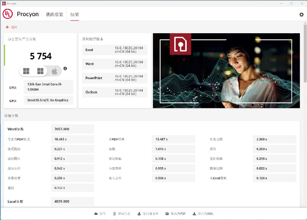Click the Excel score value 4839.000

click(72, 202)
